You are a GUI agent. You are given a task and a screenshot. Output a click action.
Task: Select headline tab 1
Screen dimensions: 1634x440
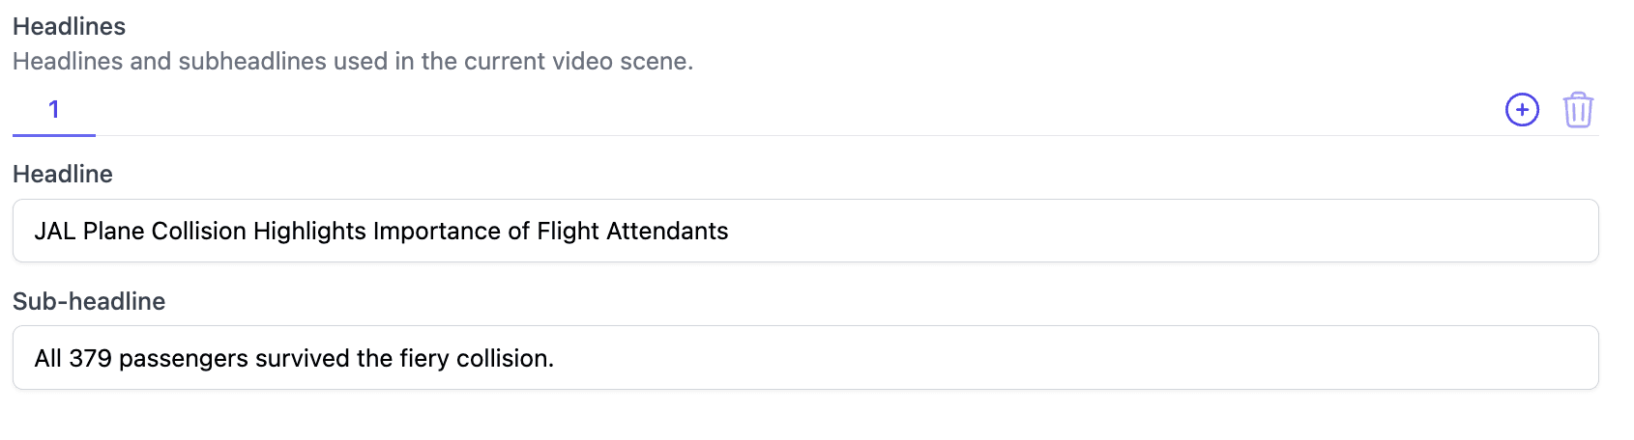click(x=54, y=110)
